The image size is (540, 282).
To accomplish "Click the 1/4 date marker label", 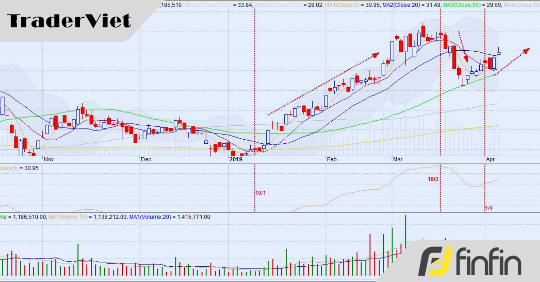I will click(489, 208).
